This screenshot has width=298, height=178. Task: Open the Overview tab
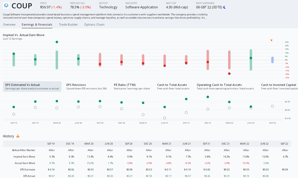[9, 25]
